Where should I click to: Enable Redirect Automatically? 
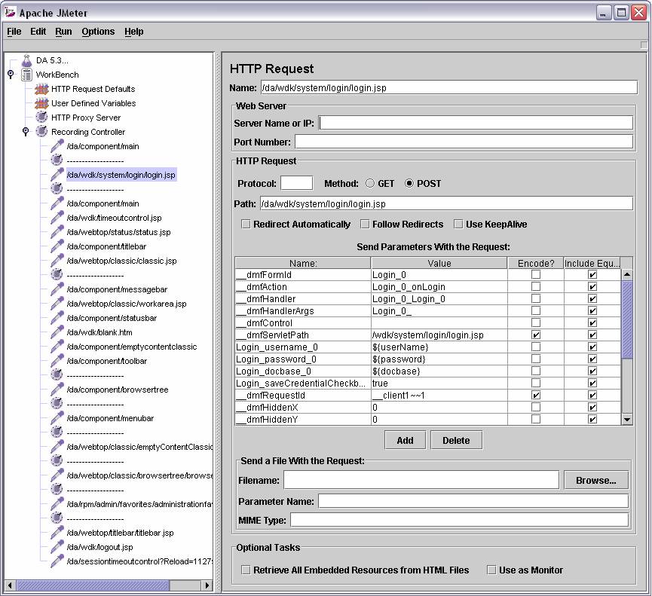coord(245,224)
